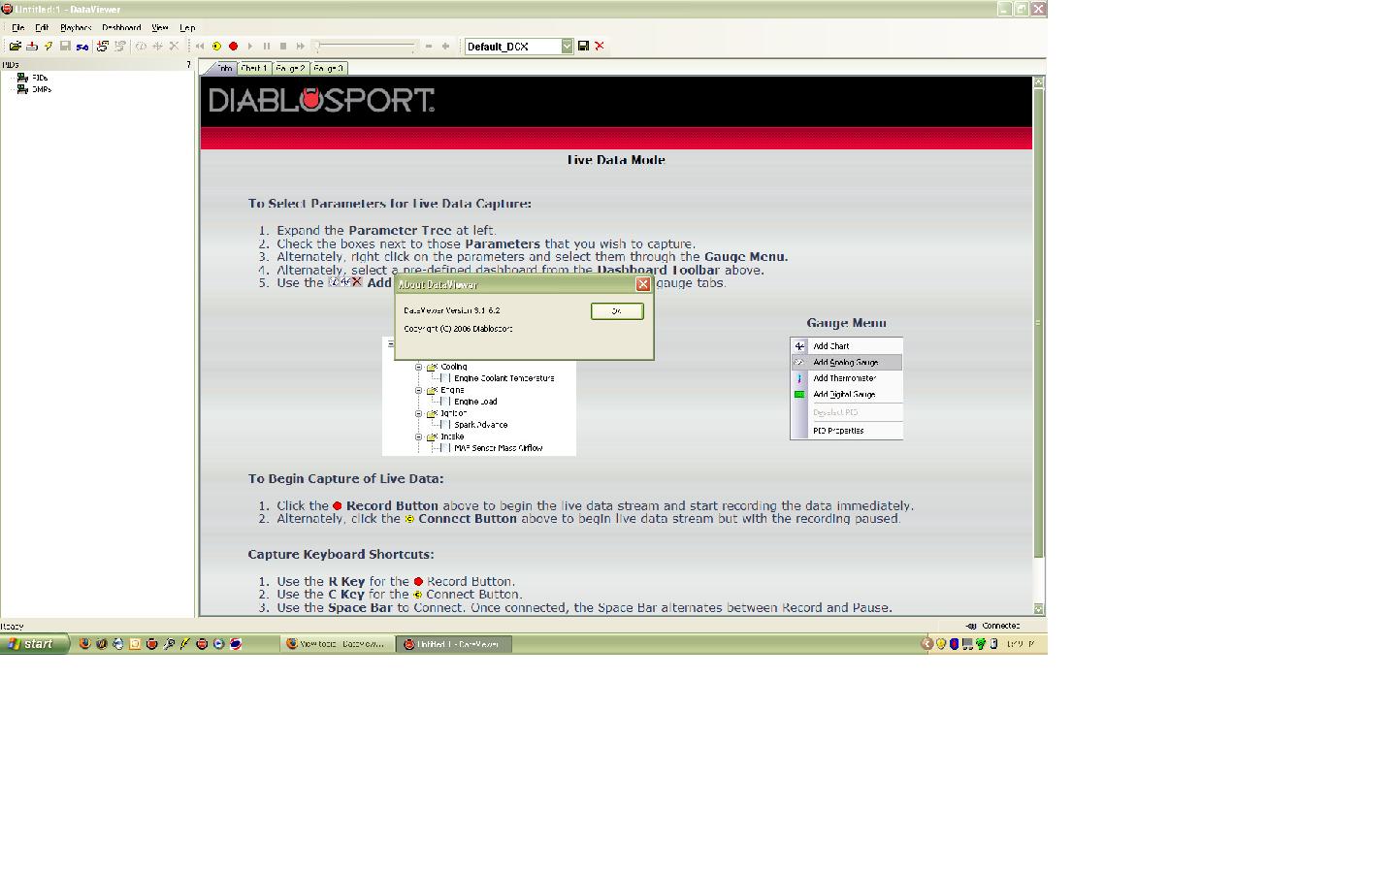The image size is (1397, 873).
Task: Switch to the 'View topic' browser taskbar button
Action: pyautogui.click(x=337, y=644)
